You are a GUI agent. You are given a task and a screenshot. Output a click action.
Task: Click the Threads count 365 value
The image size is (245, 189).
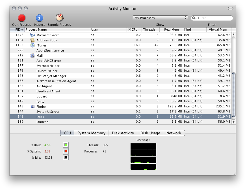105,145
